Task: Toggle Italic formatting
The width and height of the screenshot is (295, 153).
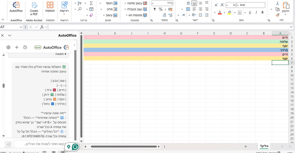Action: coord(256,12)
